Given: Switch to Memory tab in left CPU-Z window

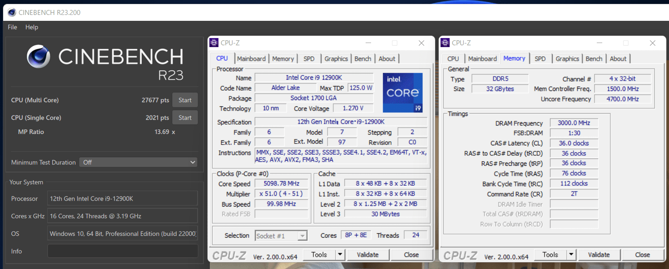Looking at the screenshot, I should (283, 59).
